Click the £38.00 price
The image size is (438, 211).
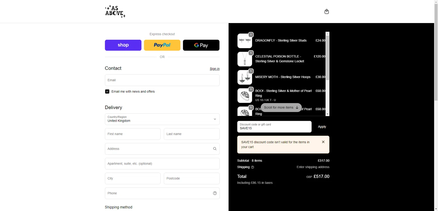tap(320, 77)
